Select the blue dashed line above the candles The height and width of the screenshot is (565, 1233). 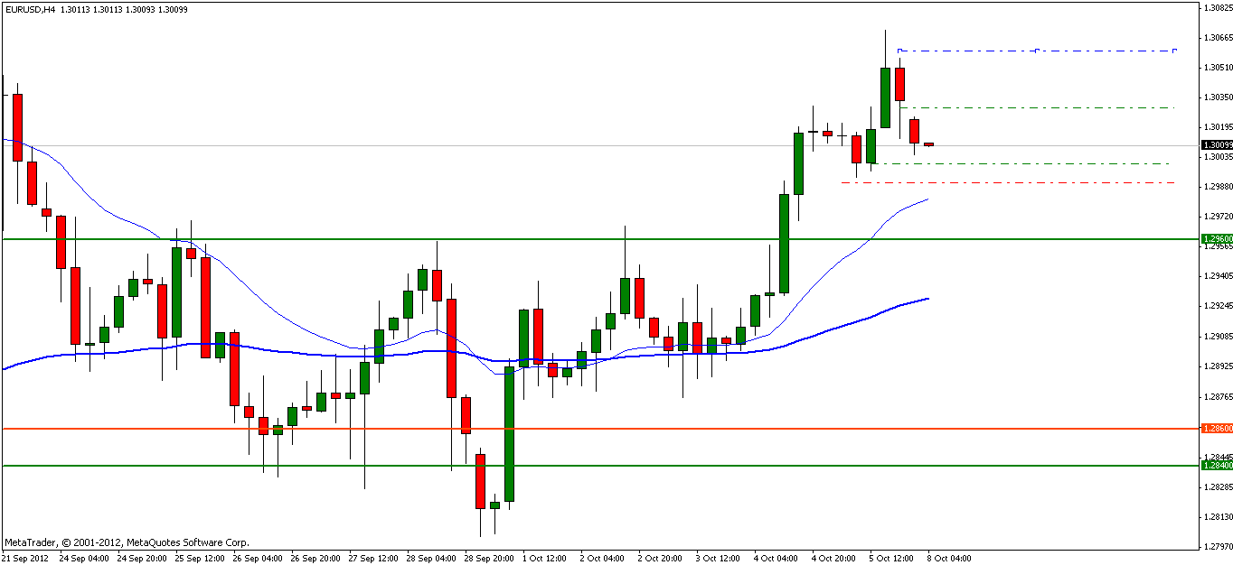pyautogui.click(x=1036, y=51)
